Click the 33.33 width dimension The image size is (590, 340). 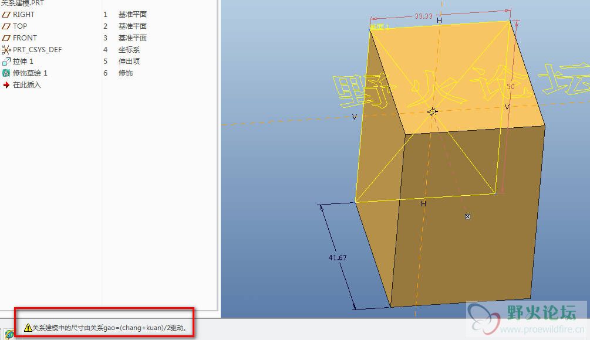click(423, 16)
